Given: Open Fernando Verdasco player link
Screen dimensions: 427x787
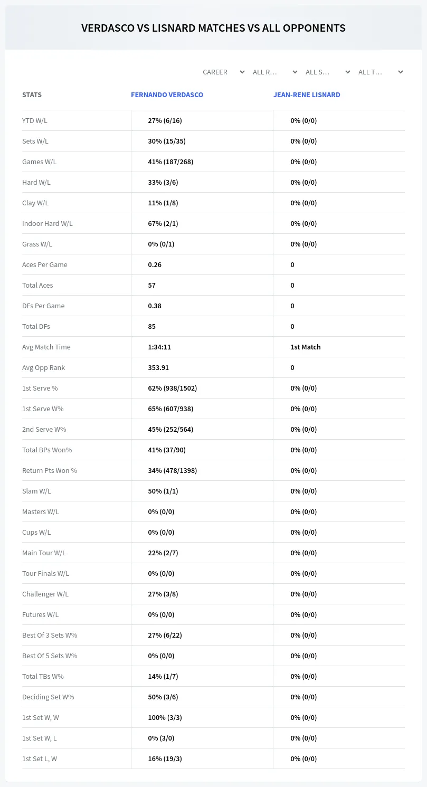Looking at the screenshot, I should 167,95.
